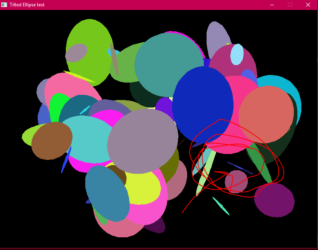
Task: Click the large dark blue ellipse
Action: tap(203, 105)
